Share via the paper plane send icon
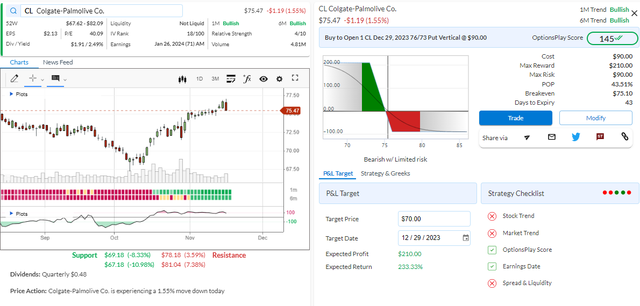Viewport: 640px width, 306px height. pyautogui.click(x=527, y=138)
